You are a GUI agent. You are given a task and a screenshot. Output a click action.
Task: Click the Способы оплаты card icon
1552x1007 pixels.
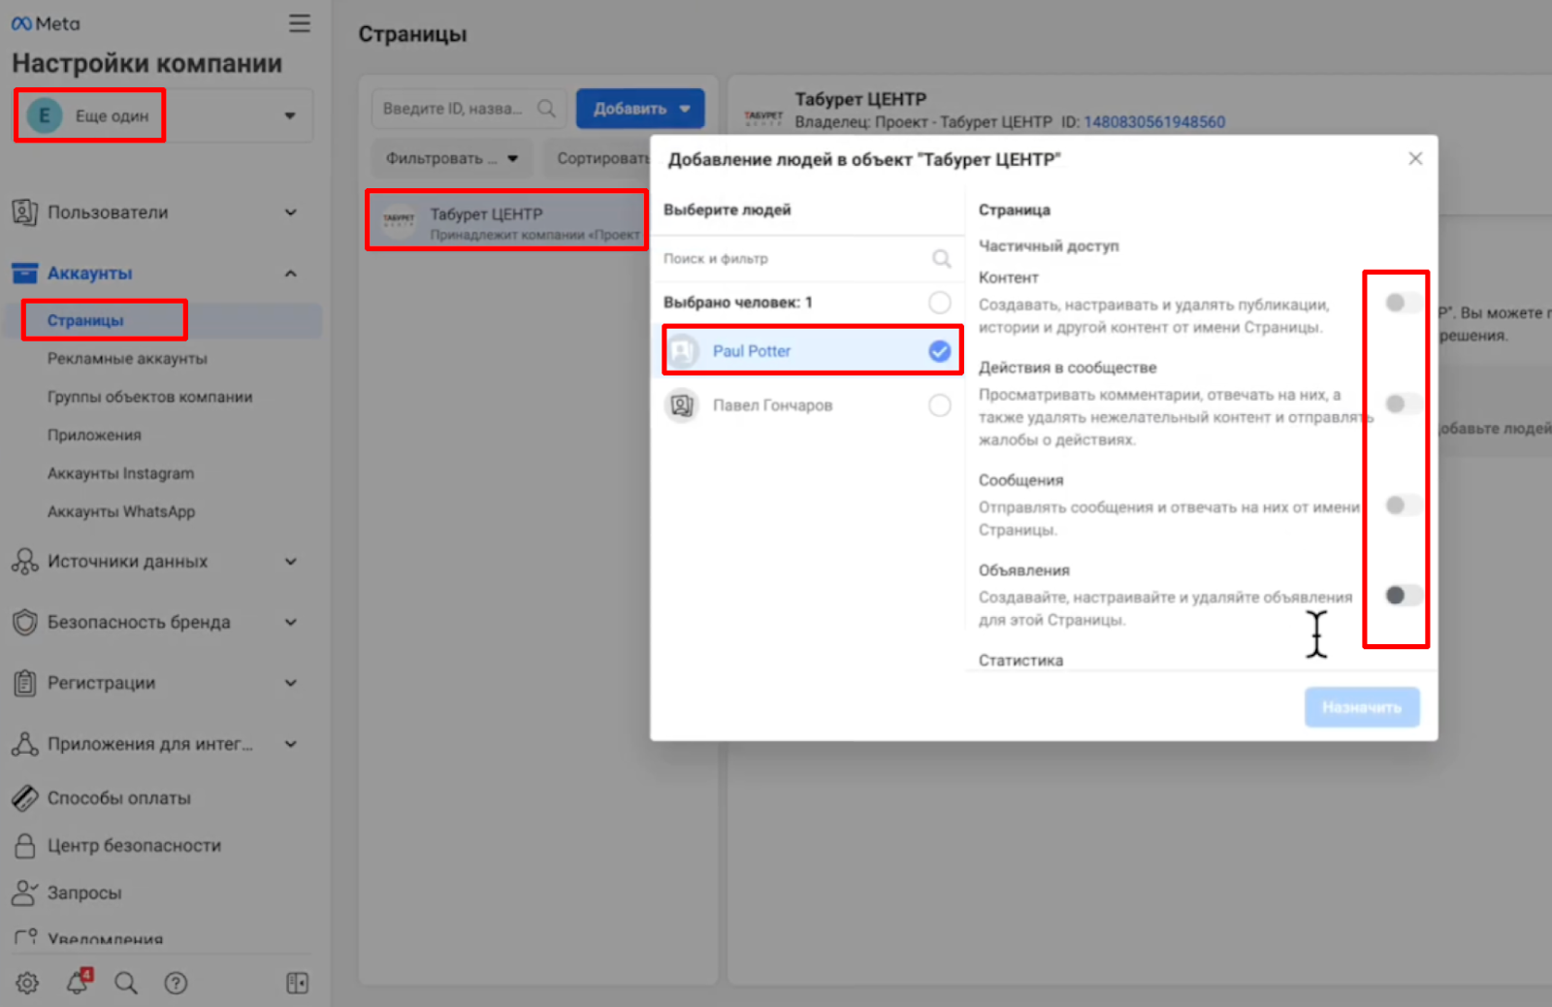pos(25,797)
